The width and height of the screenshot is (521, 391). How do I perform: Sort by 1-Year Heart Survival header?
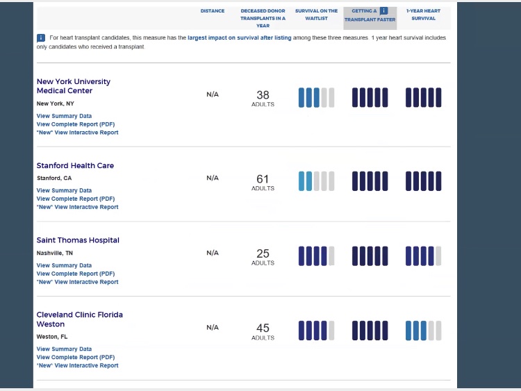[423, 15]
